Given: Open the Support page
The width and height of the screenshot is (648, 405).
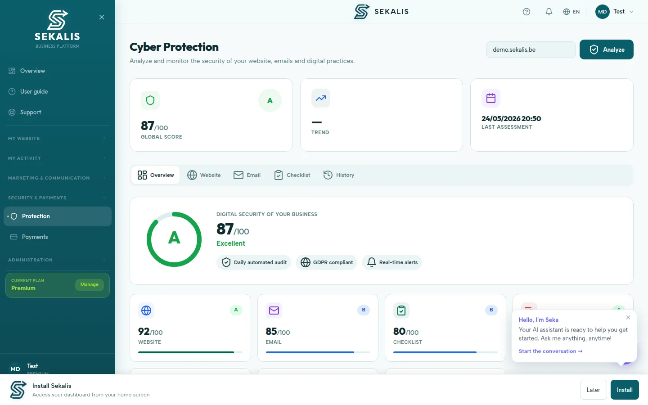Looking at the screenshot, I should pyautogui.click(x=58, y=112).
